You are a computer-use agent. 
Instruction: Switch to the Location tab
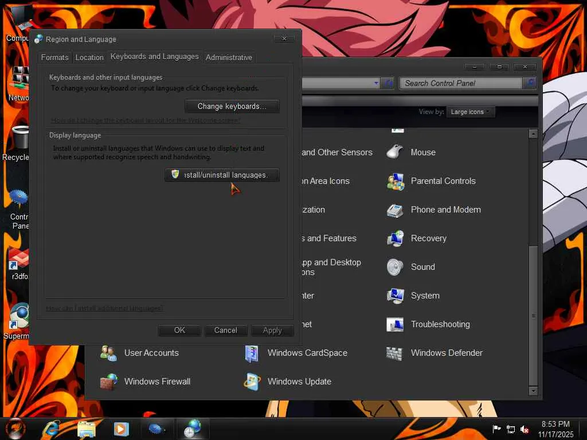tap(89, 58)
